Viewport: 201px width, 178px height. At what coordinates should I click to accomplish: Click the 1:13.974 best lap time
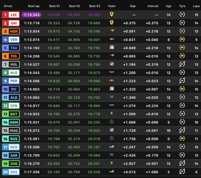tap(32, 40)
